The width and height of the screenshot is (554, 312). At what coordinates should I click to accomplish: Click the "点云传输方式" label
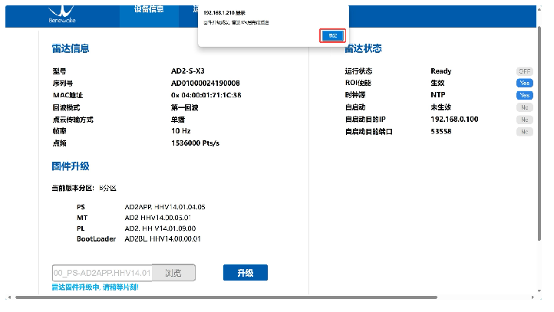coord(73,120)
